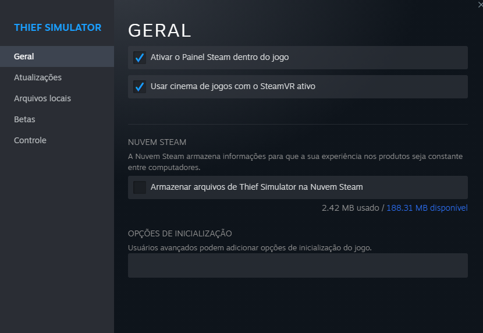This screenshot has width=483, height=333.
Task: Click the '2.42 MB usado' storage text
Action: tap(350, 208)
